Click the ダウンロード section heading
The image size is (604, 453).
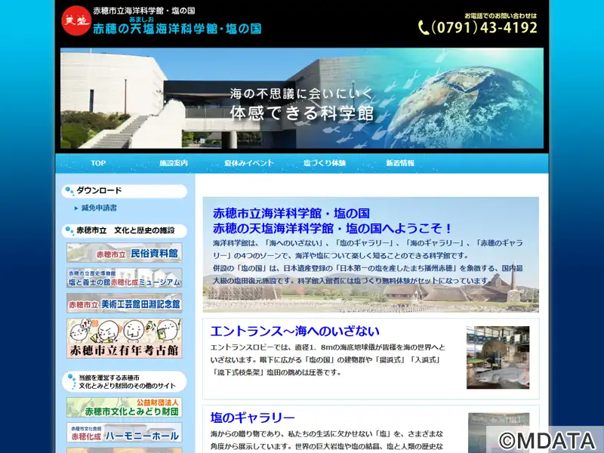99,191
